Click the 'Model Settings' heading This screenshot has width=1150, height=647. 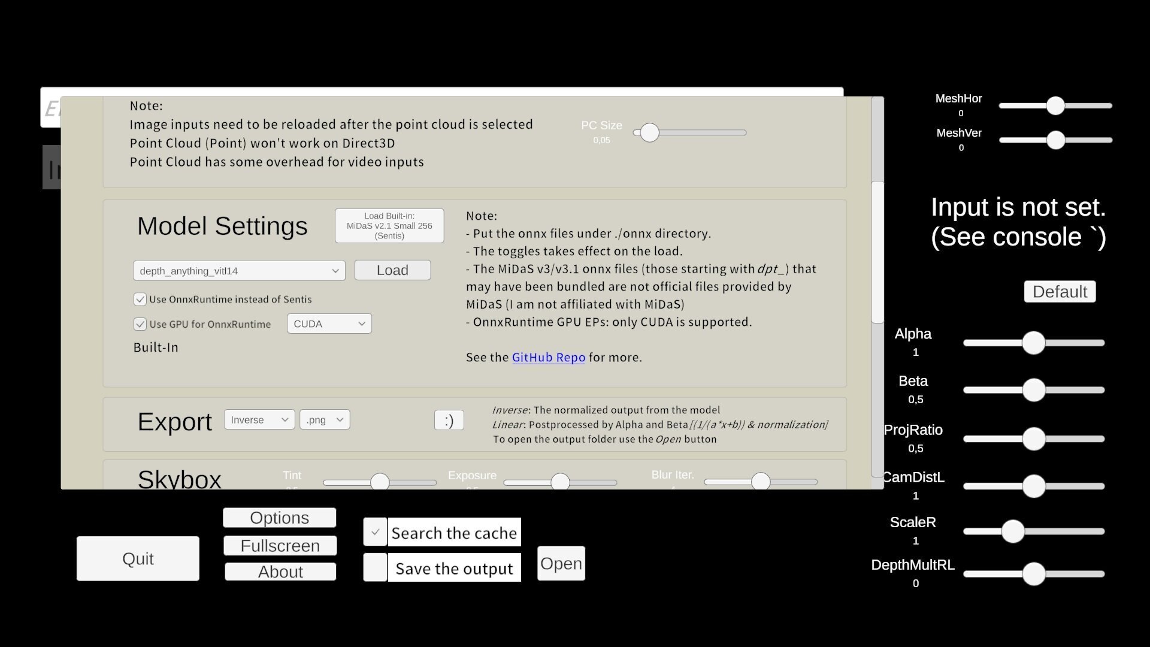[222, 226]
